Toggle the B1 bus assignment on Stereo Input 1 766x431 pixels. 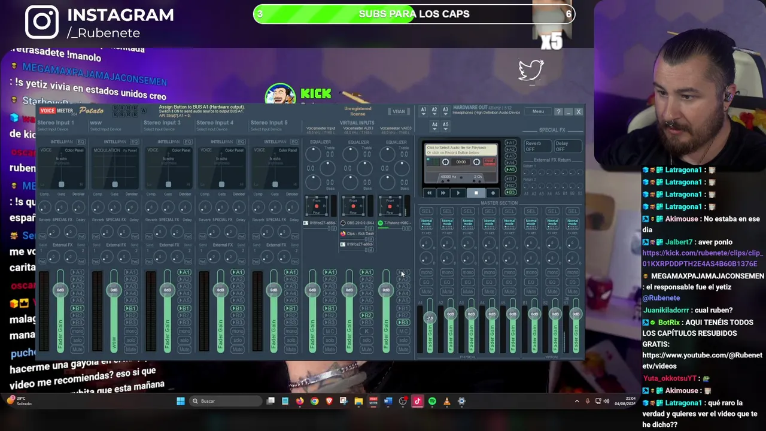click(77, 308)
